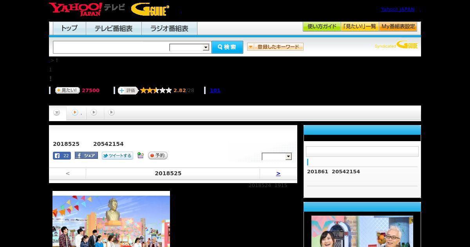Open the Yahoo! JAPAN link

(398, 9)
